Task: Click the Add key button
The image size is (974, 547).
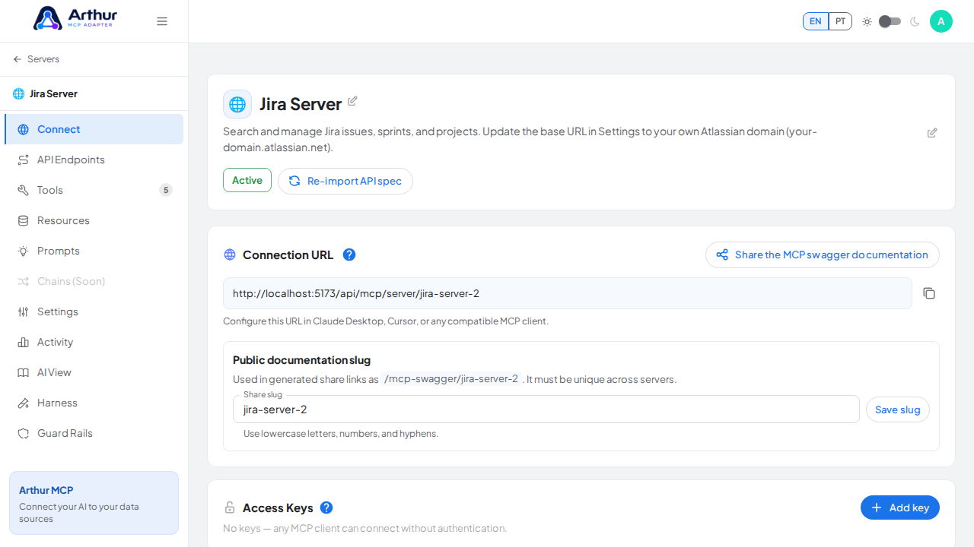Action: click(900, 507)
